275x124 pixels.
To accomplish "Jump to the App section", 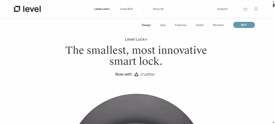I will (x=163, y=25).
